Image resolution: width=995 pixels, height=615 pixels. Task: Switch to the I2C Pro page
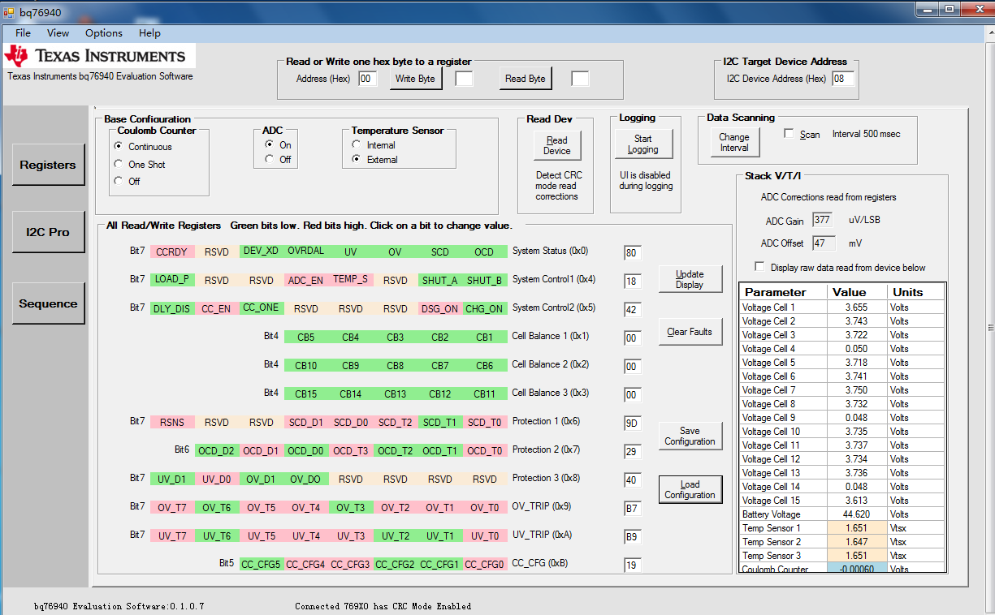48,232
